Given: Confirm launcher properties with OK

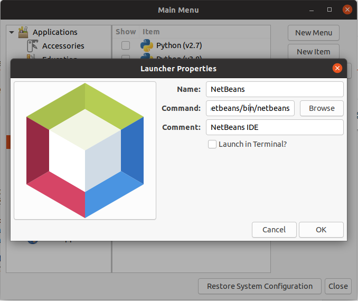Looking at the screenshot, I should [321, 230].
